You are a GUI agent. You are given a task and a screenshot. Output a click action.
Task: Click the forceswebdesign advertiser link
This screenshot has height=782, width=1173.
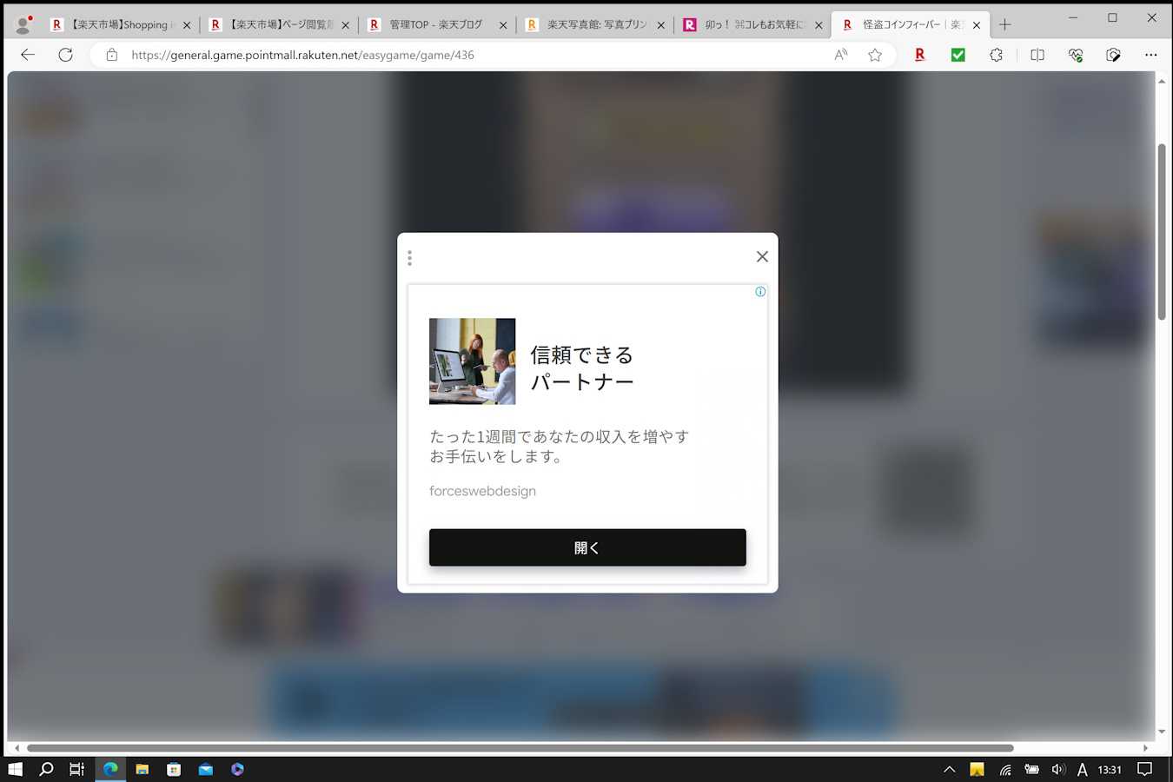click(x=482, y=491)
